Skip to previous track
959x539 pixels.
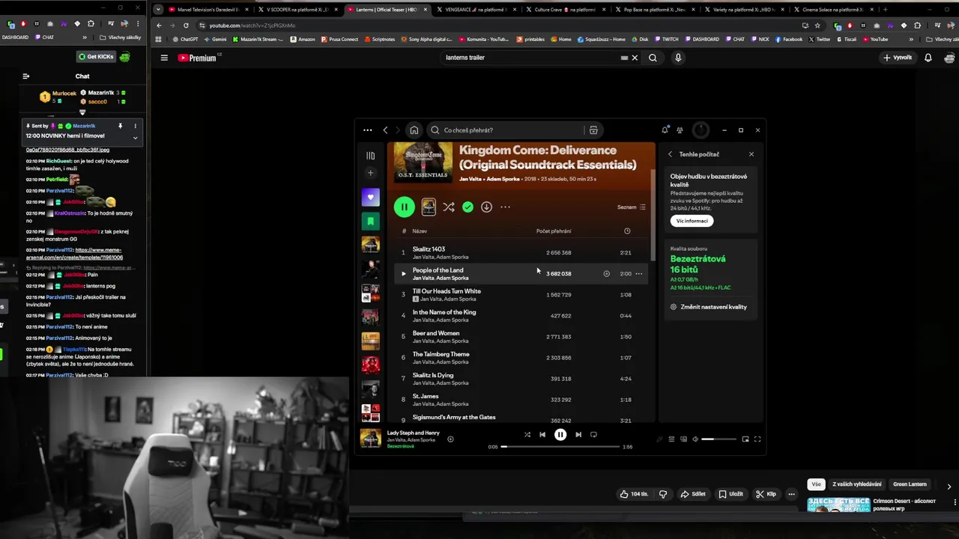pyautogui.click(x=542, y=434)
